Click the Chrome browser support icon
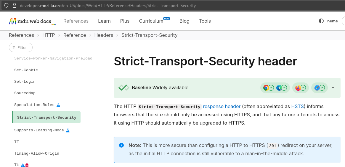Image resolution: width=345 pixels, height=167 pixels. tap(266, 88)
